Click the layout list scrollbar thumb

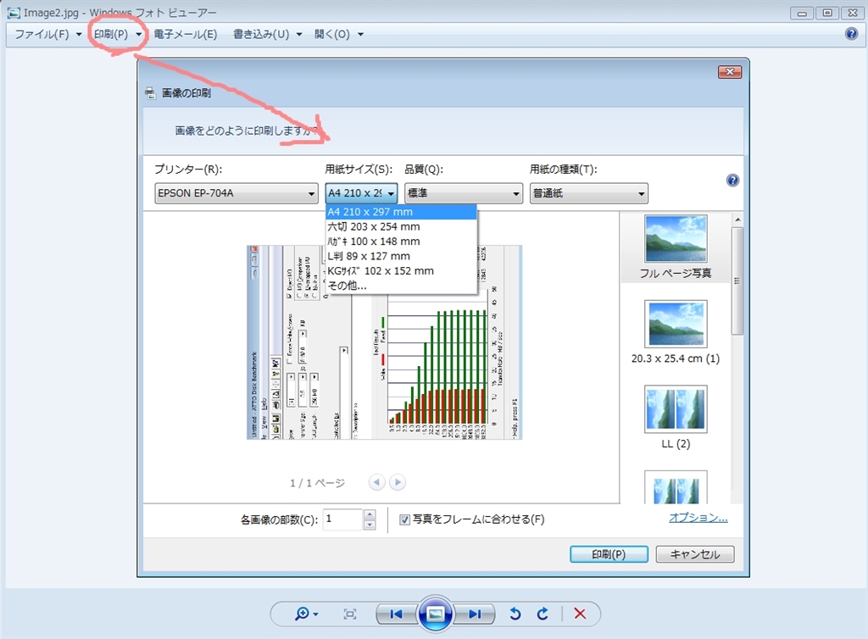pyautogui.click(x=737, y=281)
